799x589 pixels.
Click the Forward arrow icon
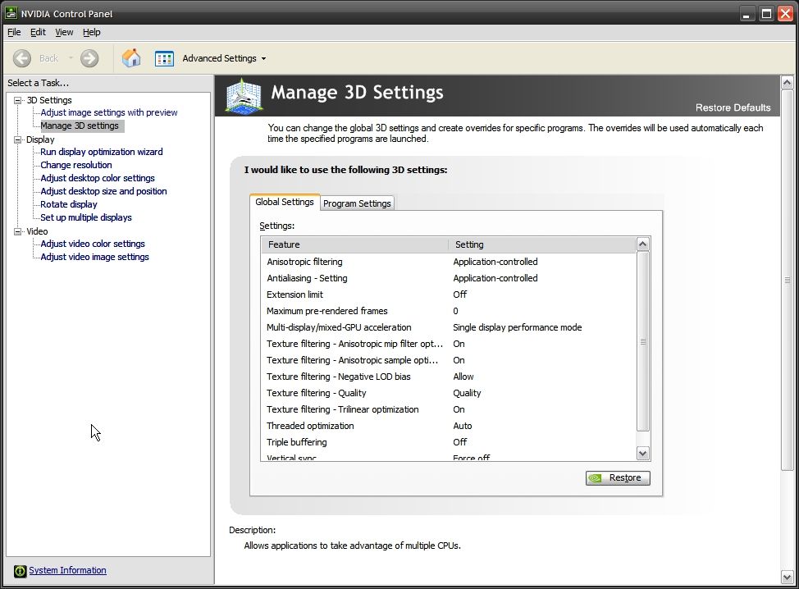click(x=89, y=58)
